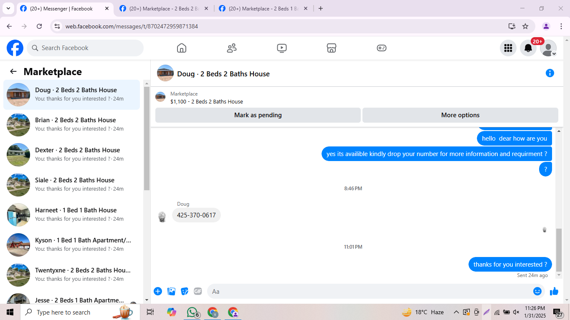Open a new browser tab

[x=321, y=8]
